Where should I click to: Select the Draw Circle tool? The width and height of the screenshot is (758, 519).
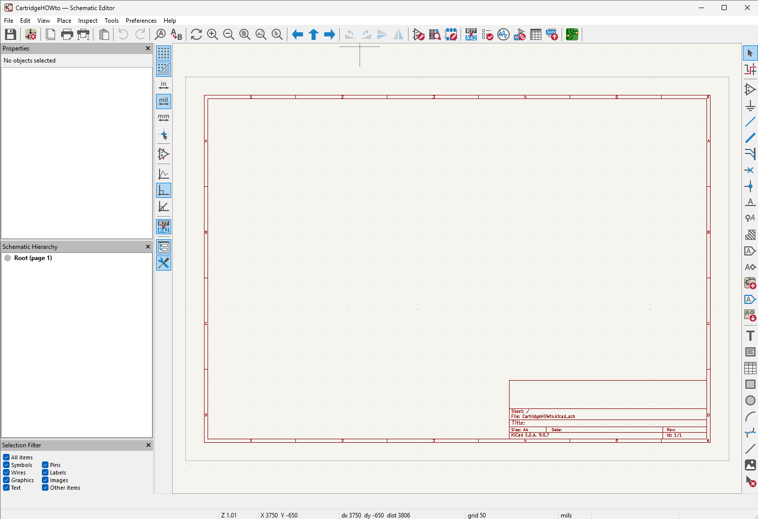[750, 400]
